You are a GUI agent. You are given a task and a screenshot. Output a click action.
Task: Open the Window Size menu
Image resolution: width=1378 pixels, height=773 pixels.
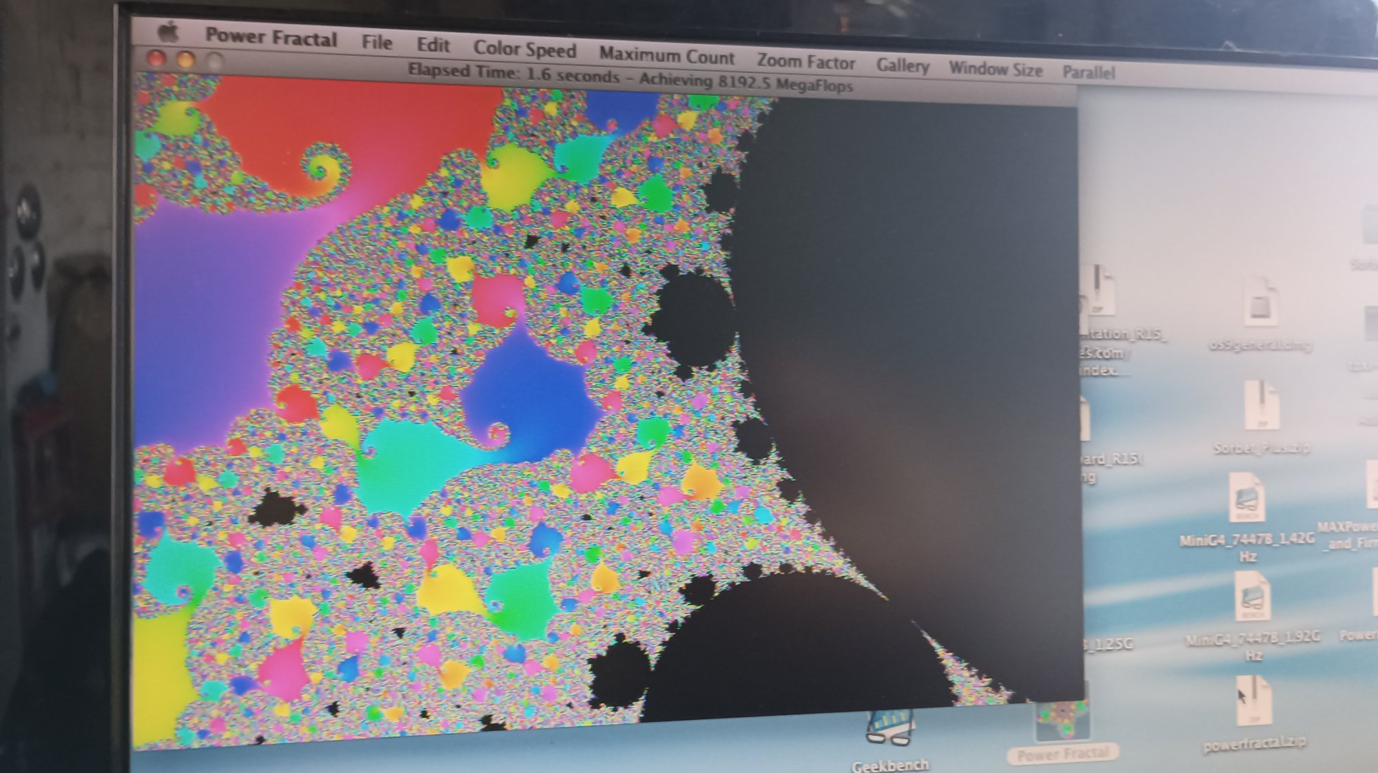(995, 69)
